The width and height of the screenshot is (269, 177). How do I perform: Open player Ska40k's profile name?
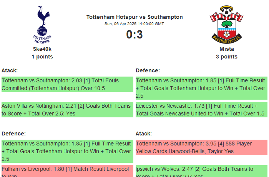(x=42, y=49)
